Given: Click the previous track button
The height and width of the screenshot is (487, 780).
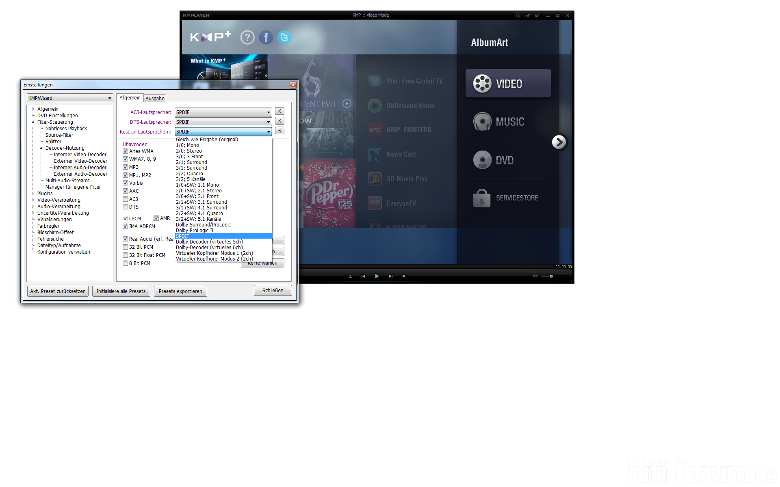Looking at the screenshot, I should [363, 276].
